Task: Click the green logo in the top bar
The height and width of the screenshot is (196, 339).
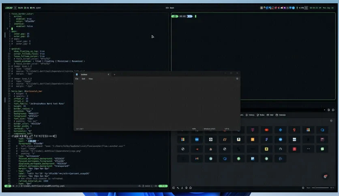Action: pos(9,8)
